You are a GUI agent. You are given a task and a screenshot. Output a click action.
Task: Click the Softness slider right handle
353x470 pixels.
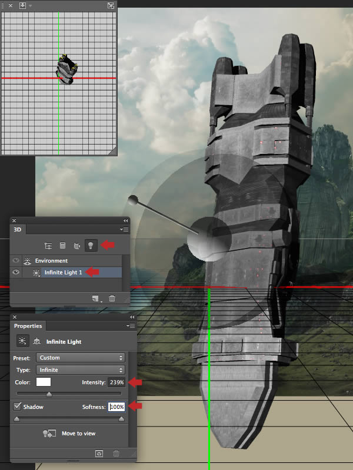coord(121,419)
